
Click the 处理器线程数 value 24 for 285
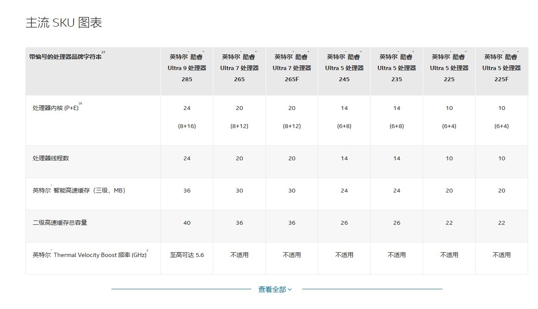187,158
